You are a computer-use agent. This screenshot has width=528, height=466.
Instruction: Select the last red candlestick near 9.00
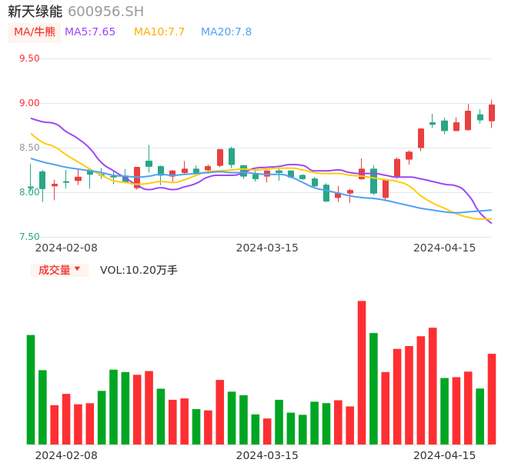(x=492, y=113)
